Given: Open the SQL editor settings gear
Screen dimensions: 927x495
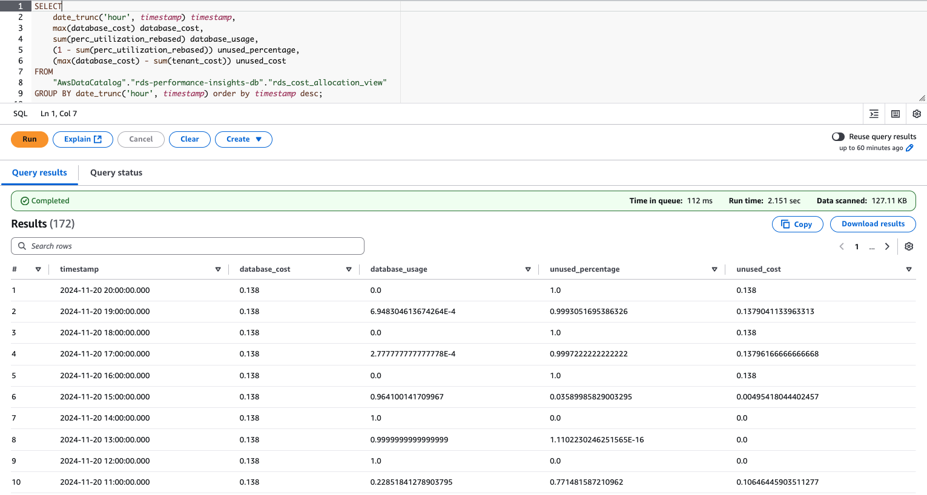Looking at the screenshot, I should 916,114.
